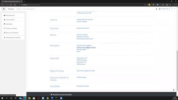
Task: Open Cortana from the taskbar
Action: click(x=11, y=98)
